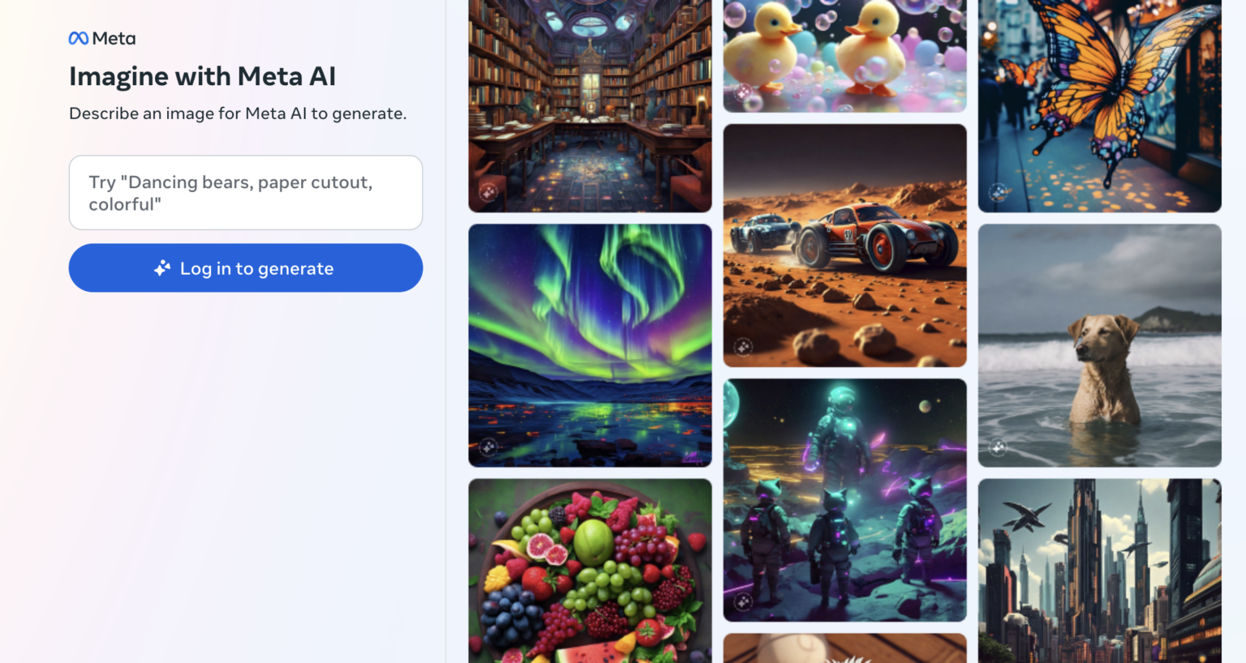Image resolution: width=1246 pixels, height=663 pixels.
Task: Click the Log in to generate button
Action: tap(246, 268)
